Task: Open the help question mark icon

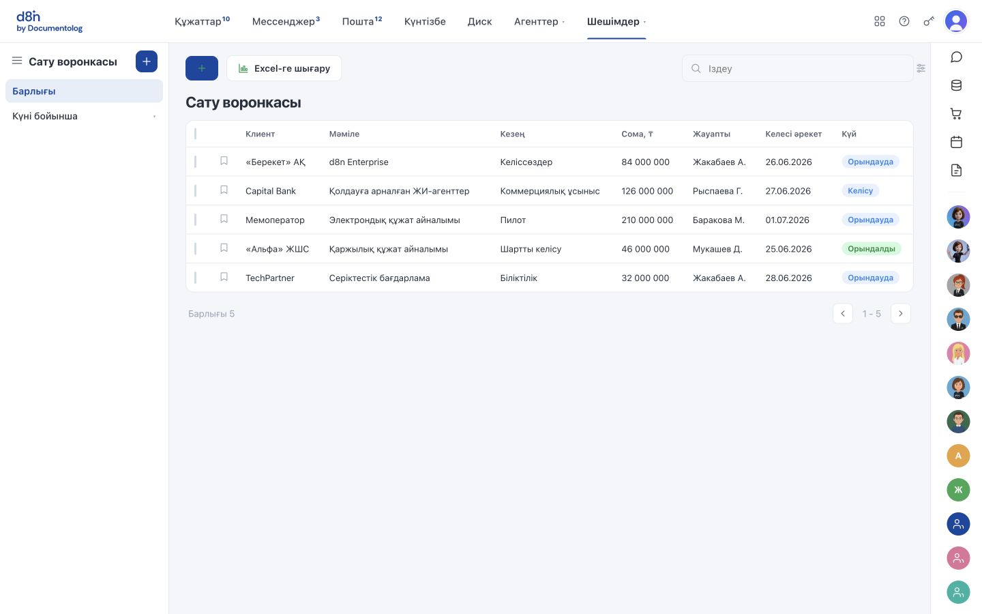Action: pyautogui.click(x=904, y=21)
